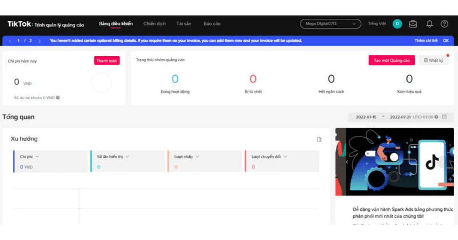Expand the Số lần hiển thị metric dropdown
The width and height of the screenshot is (458, 240).
(x=127, y=157)
